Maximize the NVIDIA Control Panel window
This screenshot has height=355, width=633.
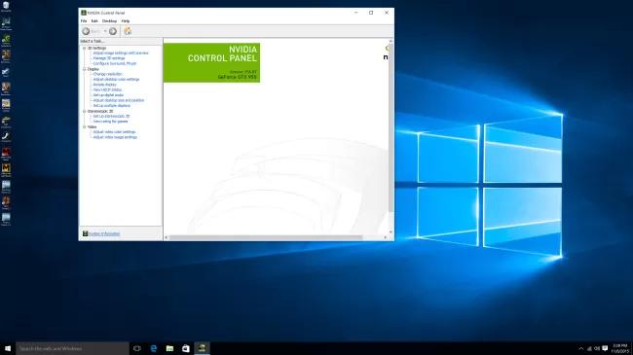tap(371, 13)
